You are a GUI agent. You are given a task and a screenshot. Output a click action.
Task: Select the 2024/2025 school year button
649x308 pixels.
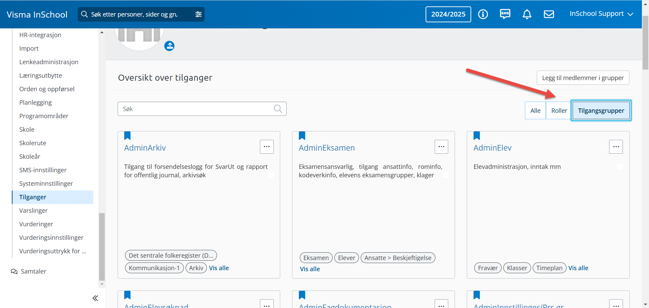tap(448, 14)
